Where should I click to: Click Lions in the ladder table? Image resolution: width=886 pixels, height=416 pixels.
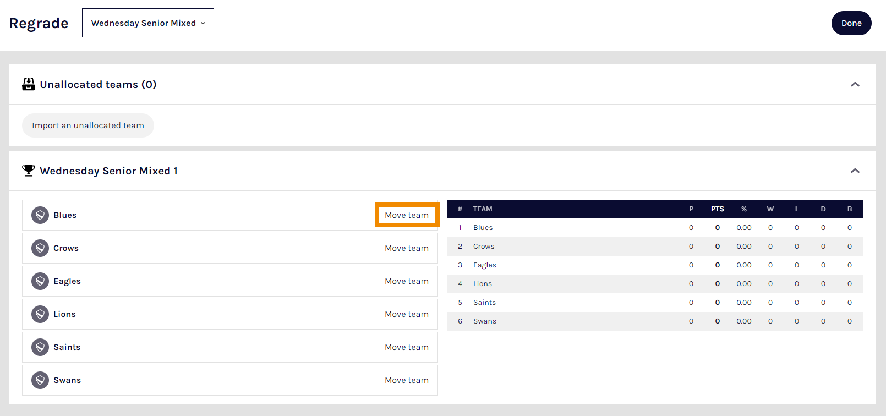coord(483,284)
